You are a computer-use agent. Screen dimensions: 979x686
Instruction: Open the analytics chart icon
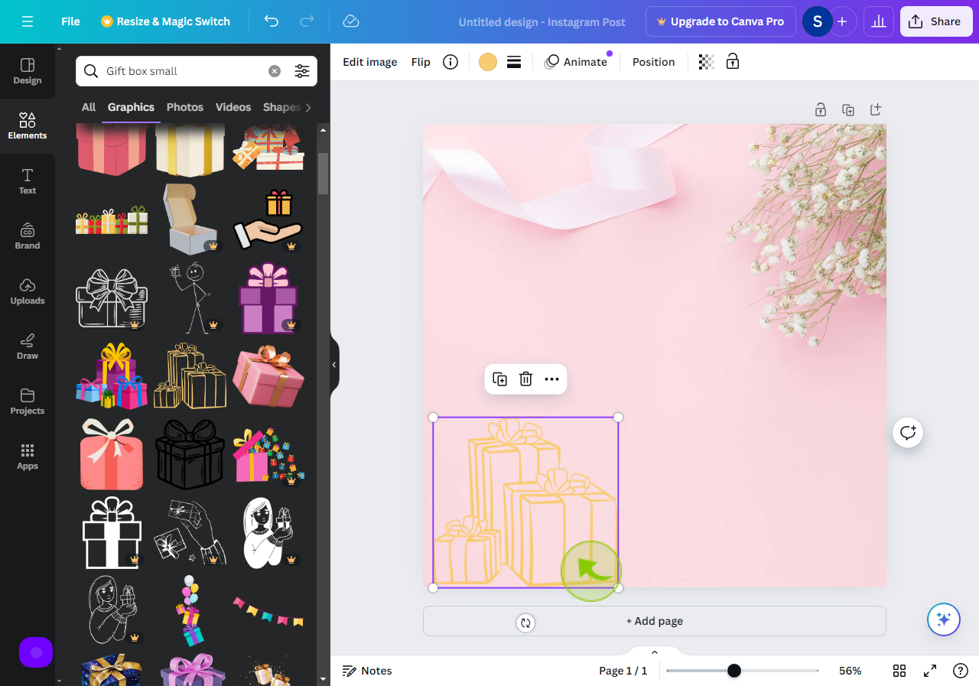point(879,21)
